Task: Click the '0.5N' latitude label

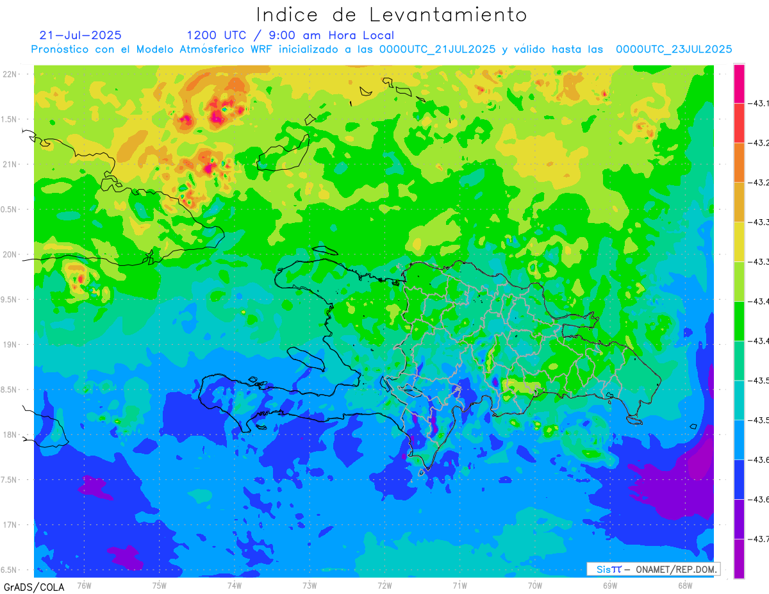Action: click(9, 210)
